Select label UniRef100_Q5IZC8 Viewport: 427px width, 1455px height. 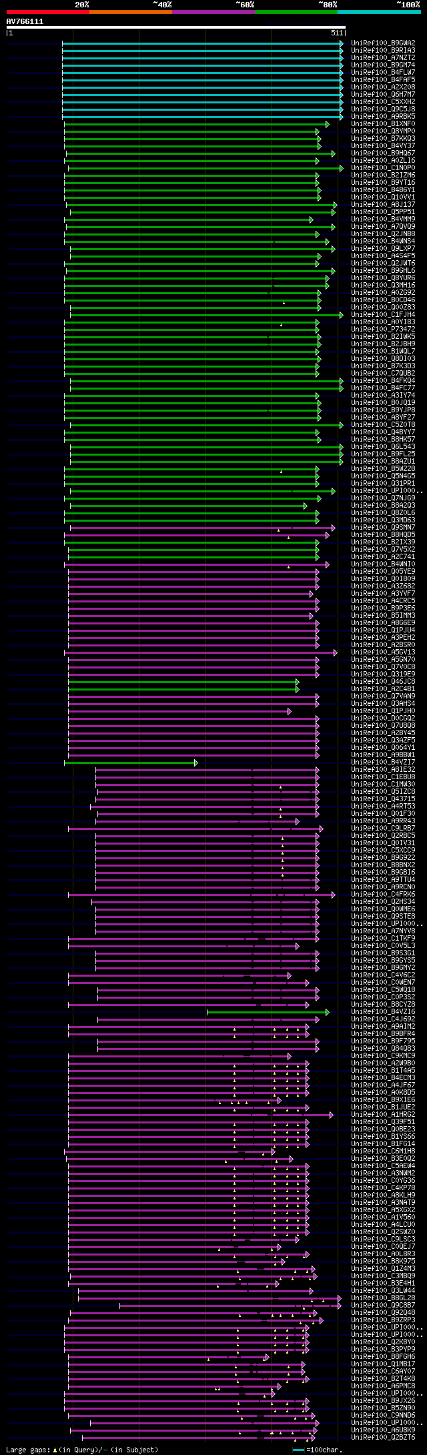pos(383,791)
